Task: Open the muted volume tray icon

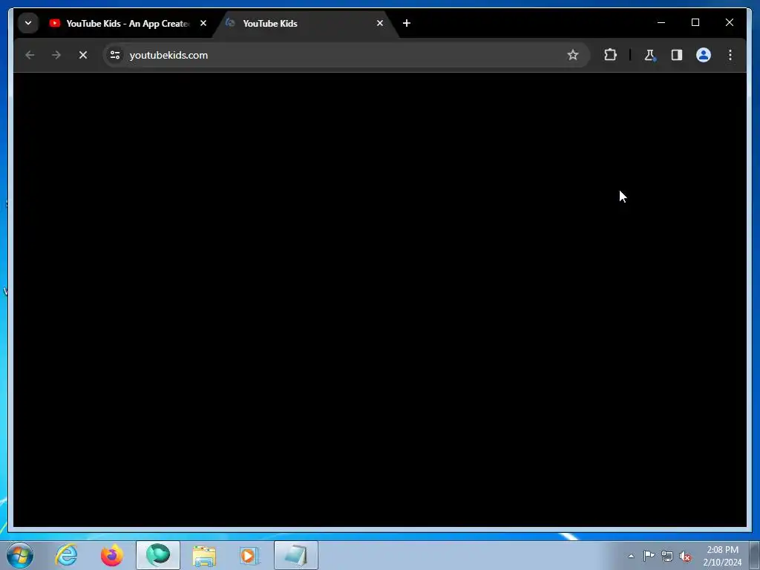Action: (685, 556)
